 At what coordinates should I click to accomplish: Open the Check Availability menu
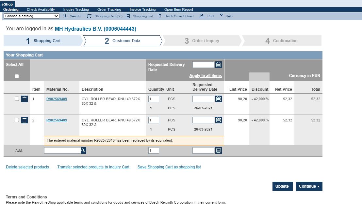pyautogui.click(x=41, y=9)
